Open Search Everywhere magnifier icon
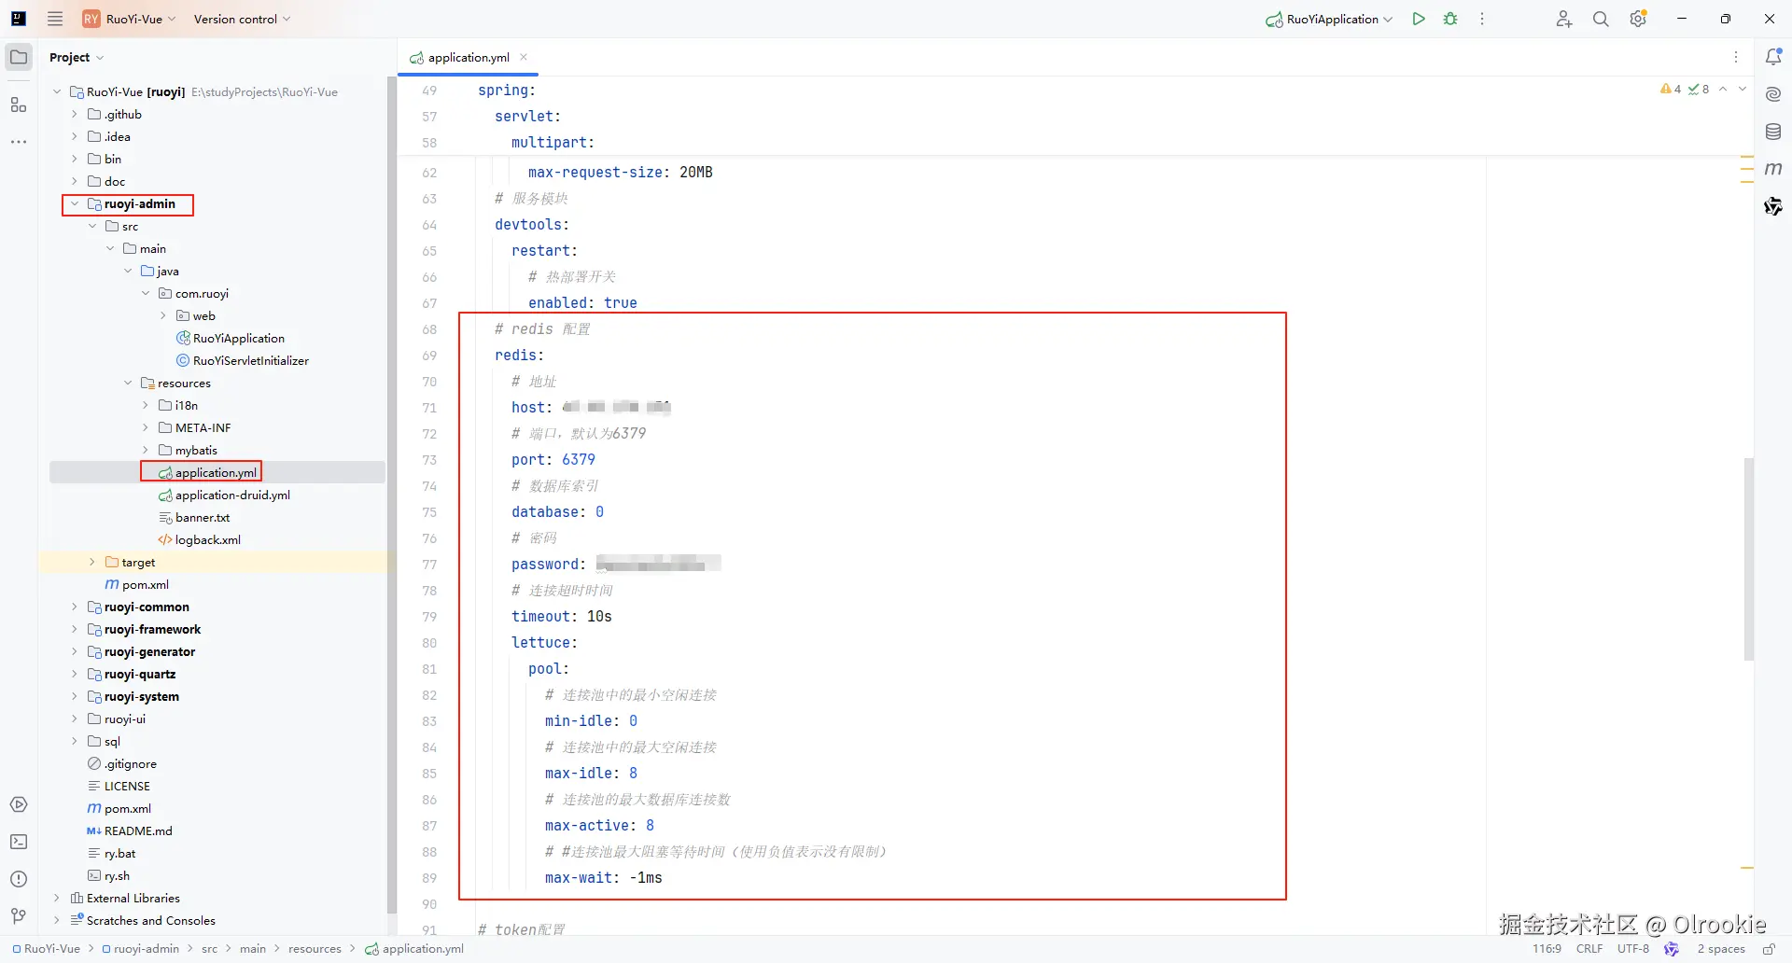The height and width of the screenshot is (963, 1792). 1601,19
